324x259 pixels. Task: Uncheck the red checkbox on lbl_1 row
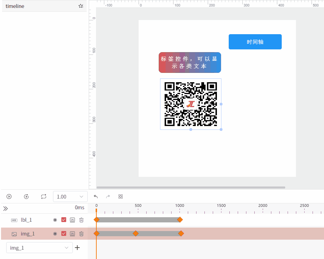point(64,220)
